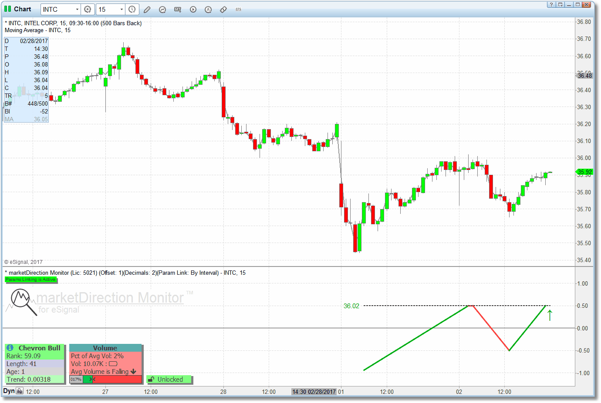The width and height of the screenshot is (601, 403).
Task: Click the Moving Average - INTC, 15 title
Action: click(x=37, y=30)
